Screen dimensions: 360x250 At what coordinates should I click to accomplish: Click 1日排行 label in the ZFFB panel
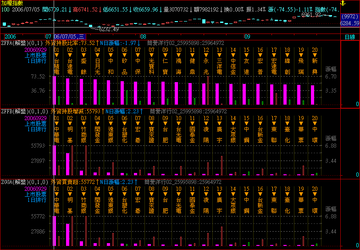point(37,129)
